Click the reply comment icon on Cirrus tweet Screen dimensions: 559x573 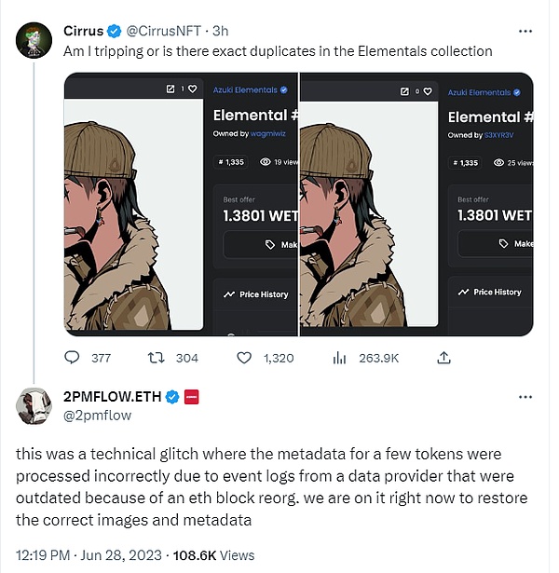click(73, 358)
